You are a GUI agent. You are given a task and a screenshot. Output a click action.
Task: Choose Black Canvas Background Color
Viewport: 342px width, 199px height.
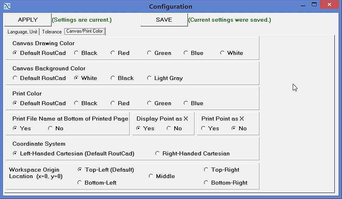[113, 78]
